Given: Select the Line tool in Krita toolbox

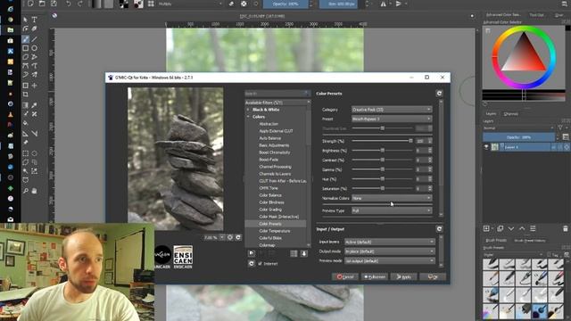Looking at the screenshot, I should [x=34, y=39].
